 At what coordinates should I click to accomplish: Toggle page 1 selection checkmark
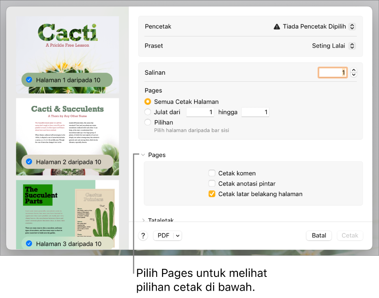point(29,80)
